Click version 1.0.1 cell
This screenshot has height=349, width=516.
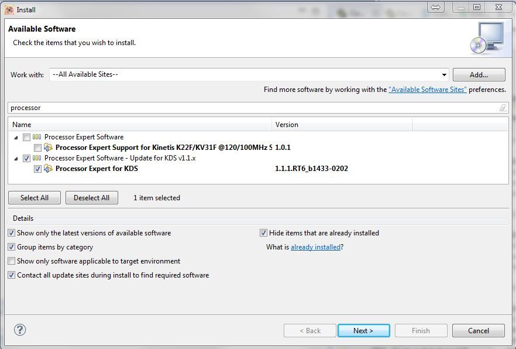click(x=283, y=148)
